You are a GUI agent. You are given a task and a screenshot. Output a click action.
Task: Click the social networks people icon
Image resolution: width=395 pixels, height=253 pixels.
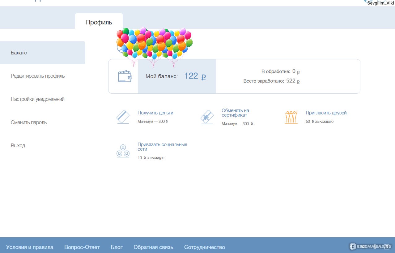123,151
